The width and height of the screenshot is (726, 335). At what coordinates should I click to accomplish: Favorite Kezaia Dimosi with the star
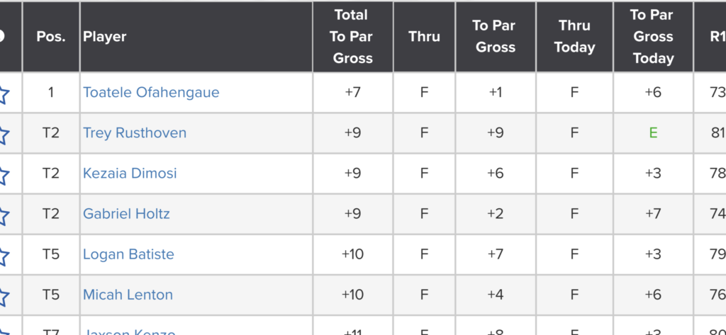(x=4, y=174)
